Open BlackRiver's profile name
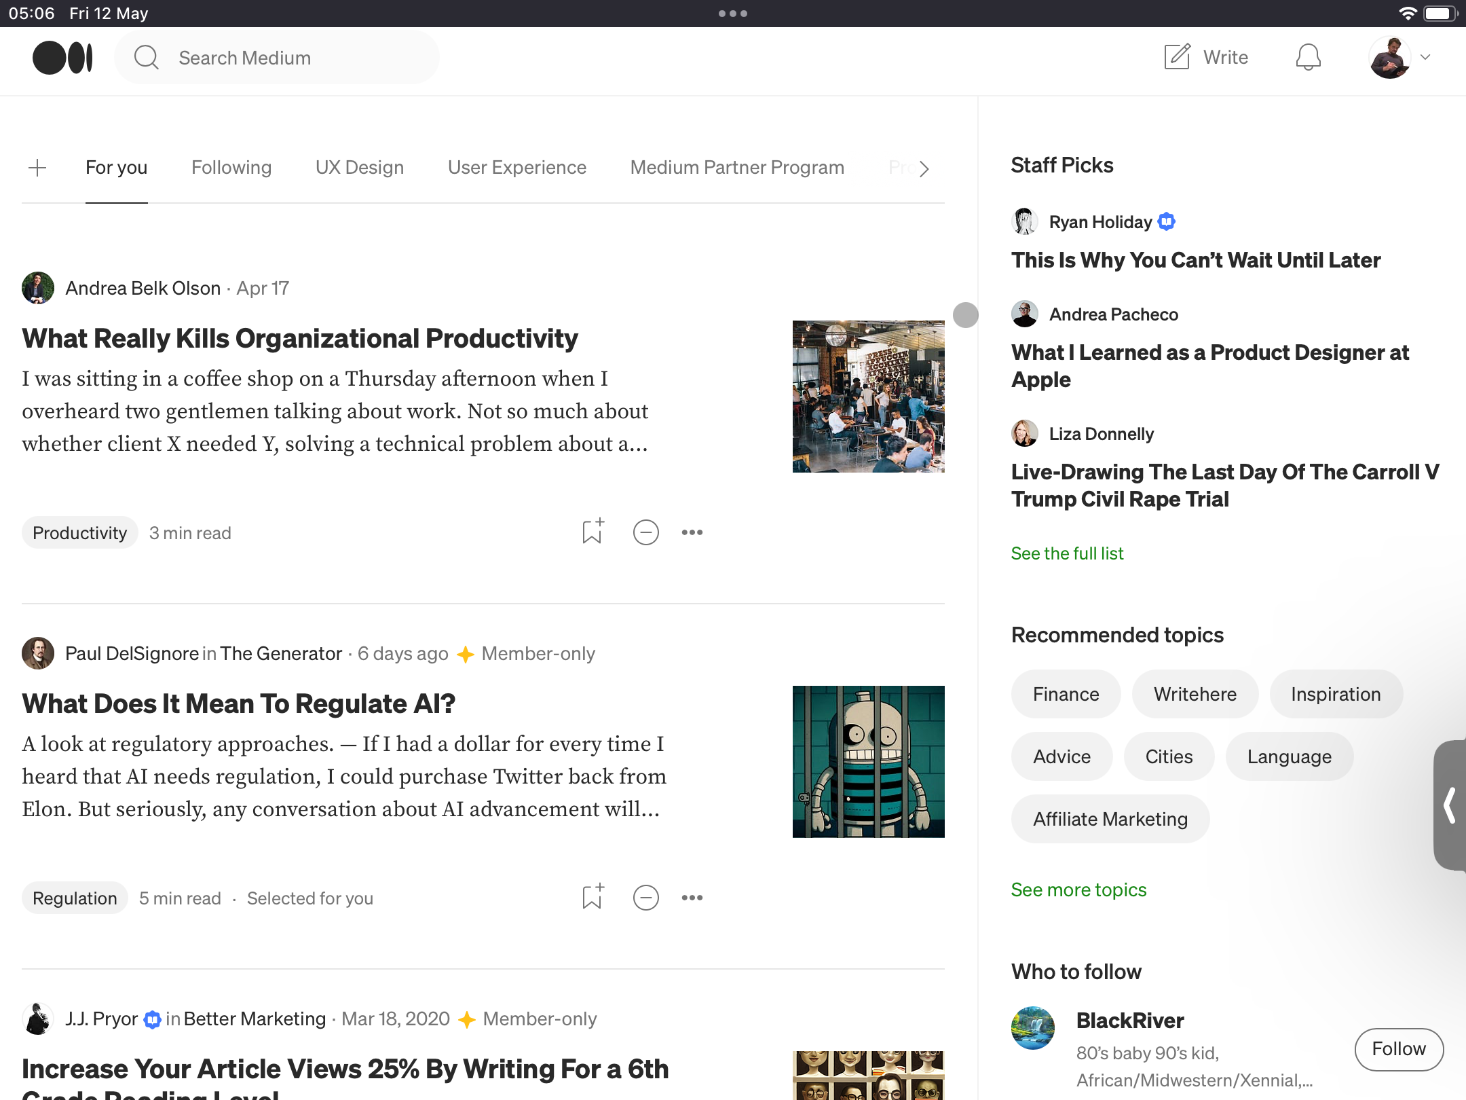 1130,1021
